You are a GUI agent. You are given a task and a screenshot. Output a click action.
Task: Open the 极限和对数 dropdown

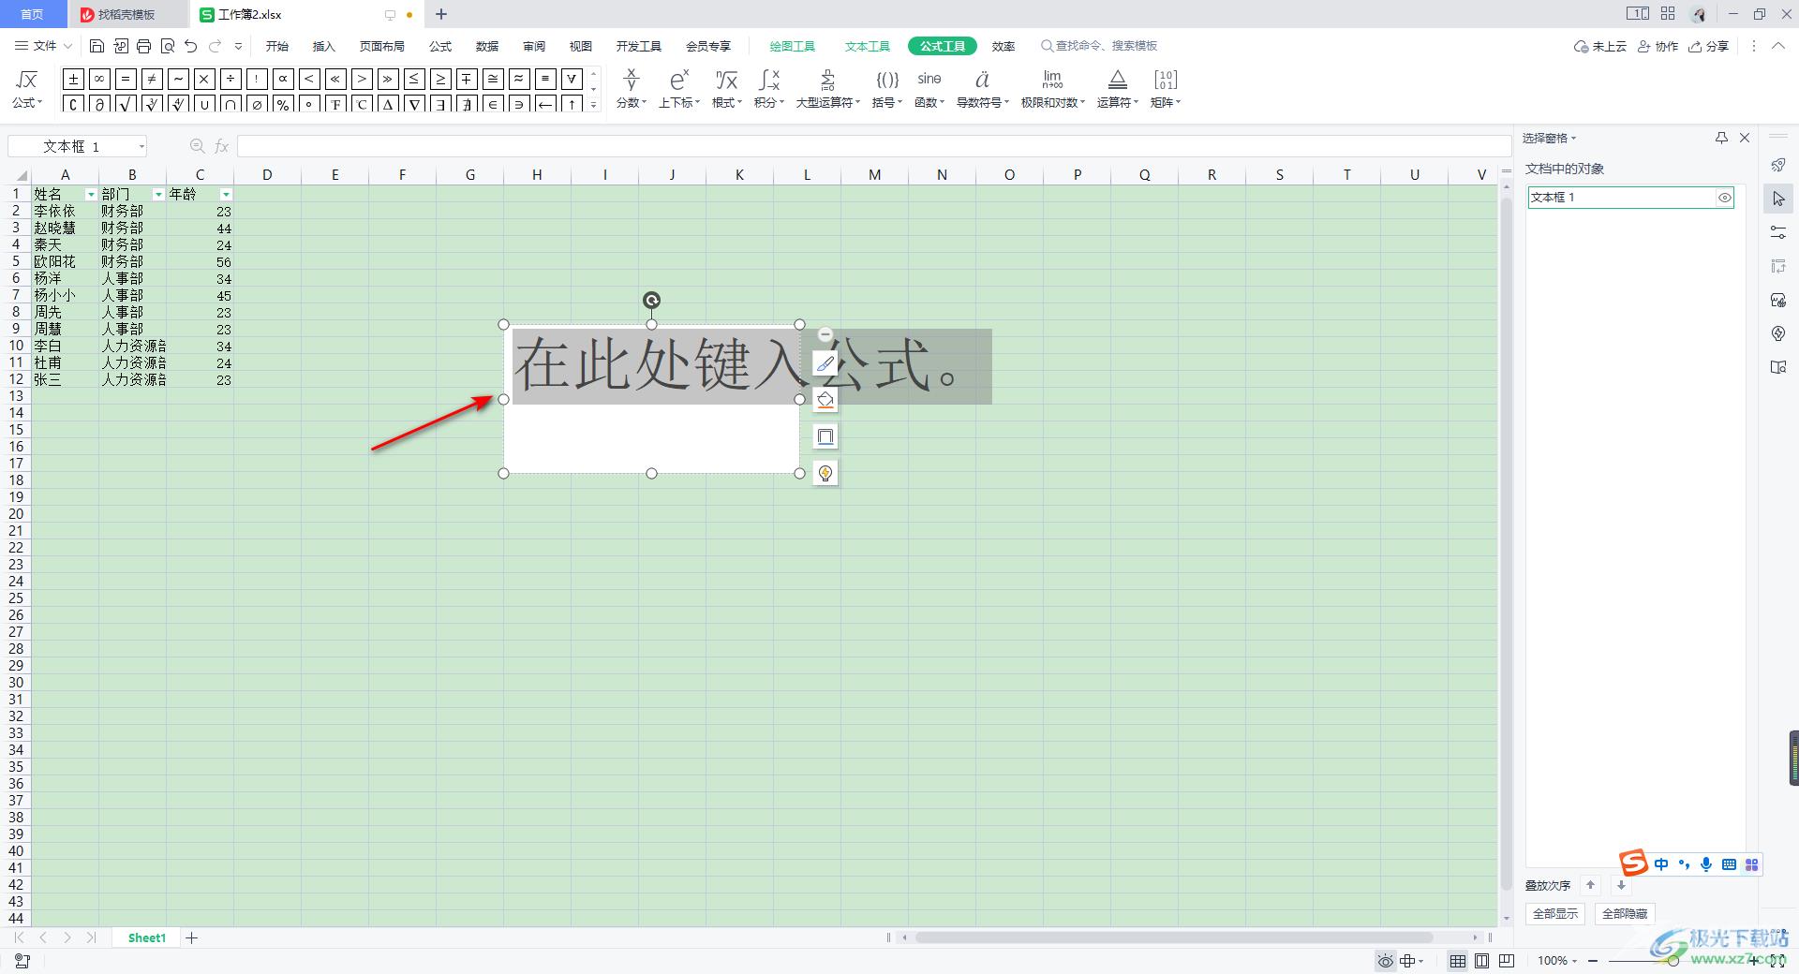(x=1052, y=89)
